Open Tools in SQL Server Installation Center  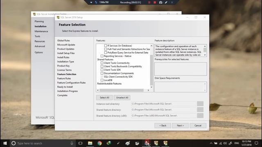coord(37,36)
